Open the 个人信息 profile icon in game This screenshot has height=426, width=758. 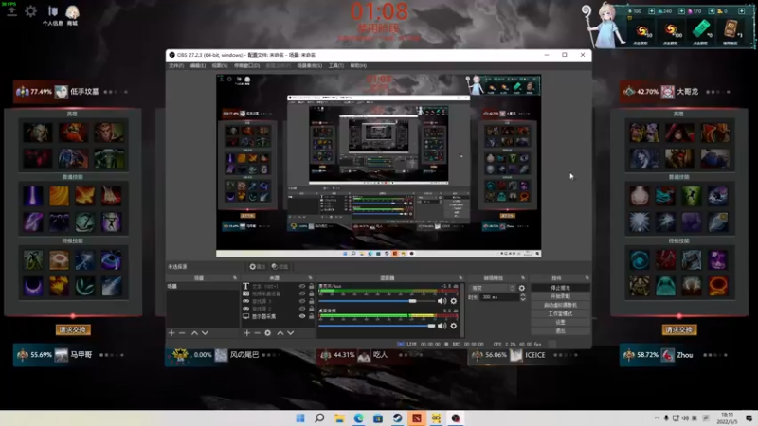(x=53, y=15)
